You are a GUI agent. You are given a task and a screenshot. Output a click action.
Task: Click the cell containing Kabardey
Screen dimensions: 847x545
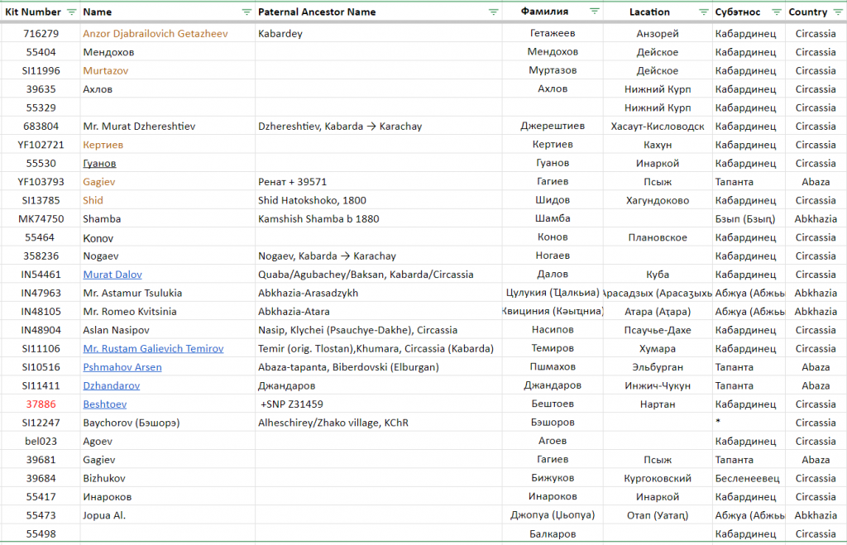pos(280,34)
